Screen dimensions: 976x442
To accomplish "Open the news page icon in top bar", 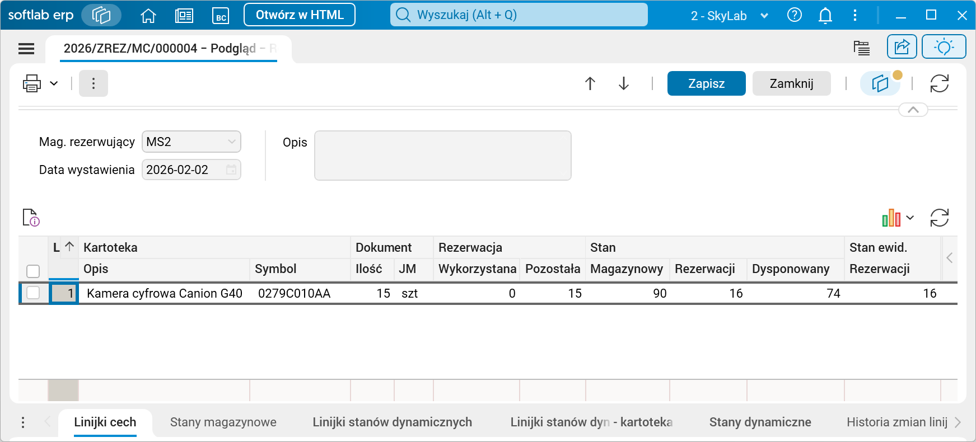I will (x=184, y=16).
